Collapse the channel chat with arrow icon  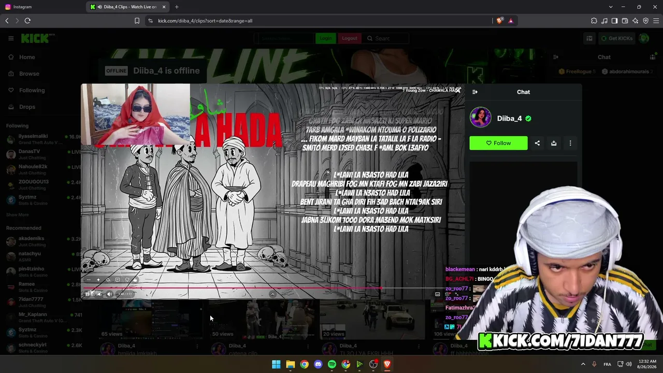[x=556, y=57]
